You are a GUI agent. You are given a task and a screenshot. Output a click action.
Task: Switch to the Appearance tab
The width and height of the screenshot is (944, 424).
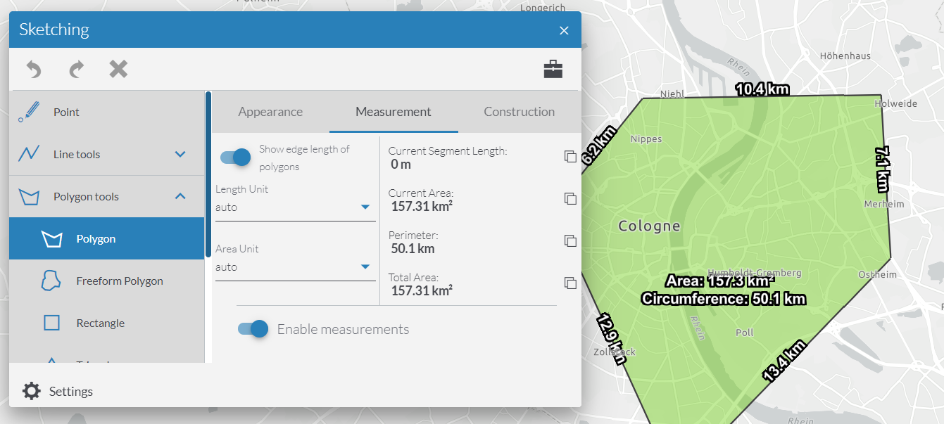click(270, 112)
